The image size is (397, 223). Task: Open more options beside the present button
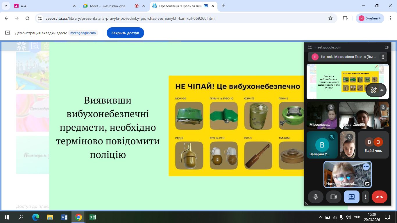(365, 197)
